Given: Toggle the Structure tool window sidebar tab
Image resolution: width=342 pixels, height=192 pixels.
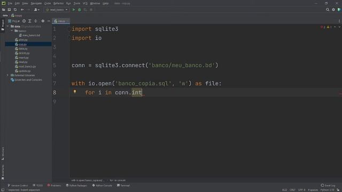Looking at the screenshot, I should (3, 154).
